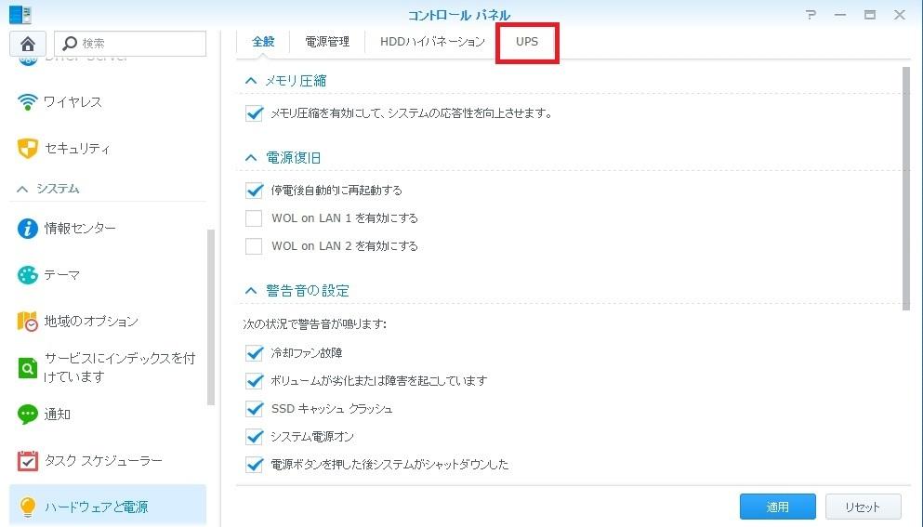Click the help question mark icon

point(811,15)
